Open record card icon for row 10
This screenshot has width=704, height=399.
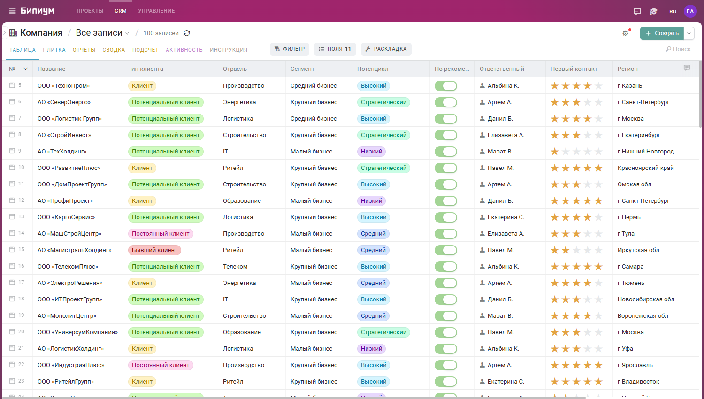pyautogui.click(x=12, y=168)
